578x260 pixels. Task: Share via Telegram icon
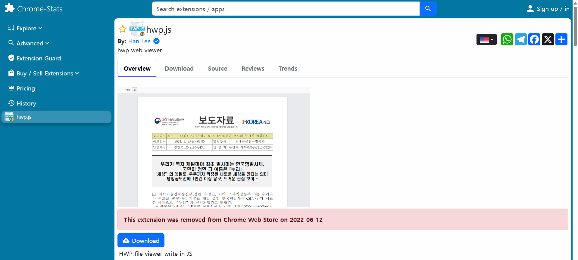521,39
